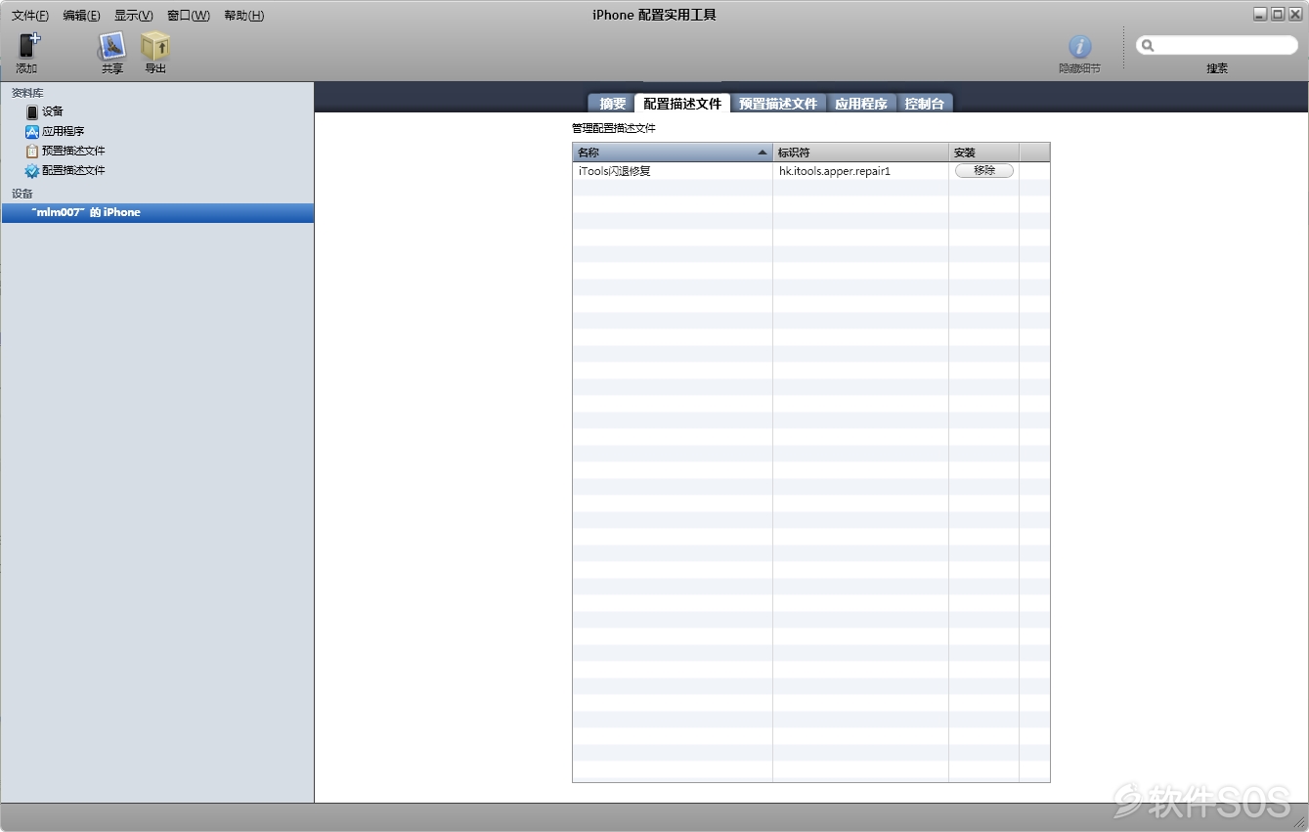Click the clipboard icon beside 预置描述文件
1309x832 pixels.
pyautogui.click(x=32, y=152)
